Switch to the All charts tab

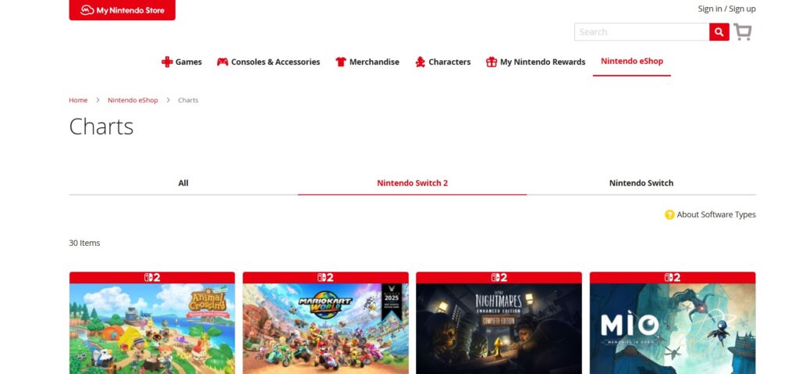(183, 183)
